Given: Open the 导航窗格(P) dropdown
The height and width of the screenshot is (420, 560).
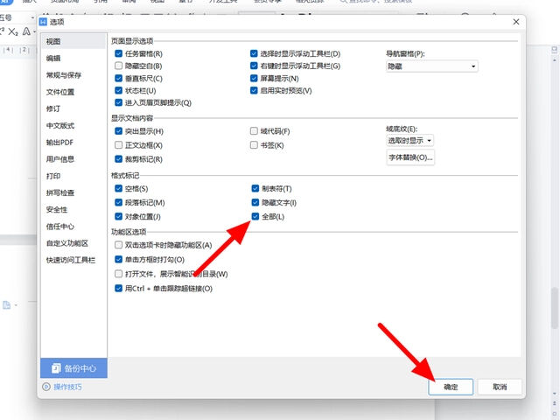Looking at the screenshot, I should pyautogui.click(x=431, y=66).
